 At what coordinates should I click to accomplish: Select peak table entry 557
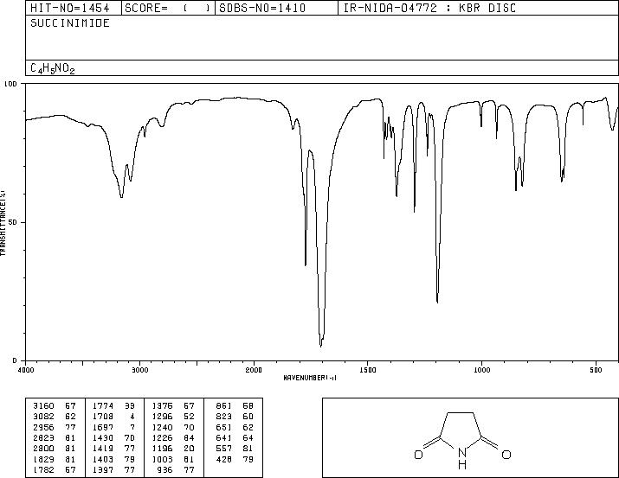(x=235, y=449)
